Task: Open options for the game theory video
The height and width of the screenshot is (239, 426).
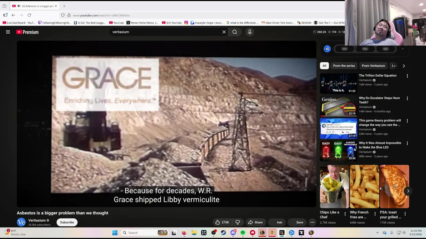Action: coord(407,121)
